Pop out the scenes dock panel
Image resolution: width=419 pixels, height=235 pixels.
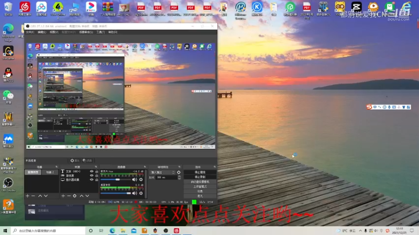click(57, 167)
